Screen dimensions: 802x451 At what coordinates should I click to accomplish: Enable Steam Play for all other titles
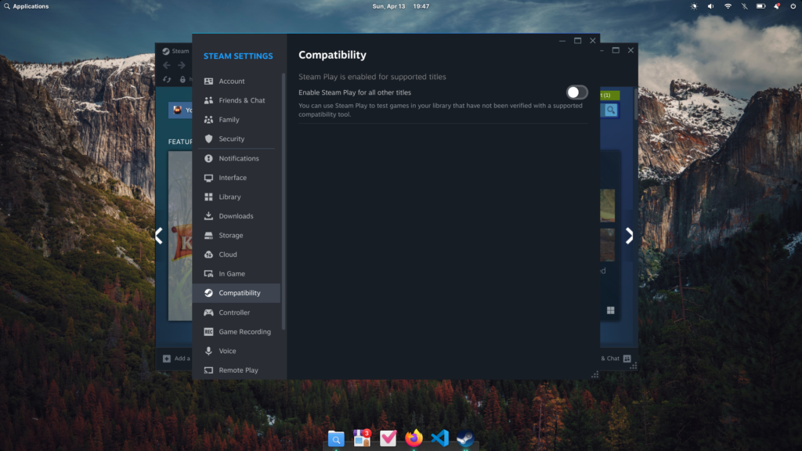tap(576, 92)
